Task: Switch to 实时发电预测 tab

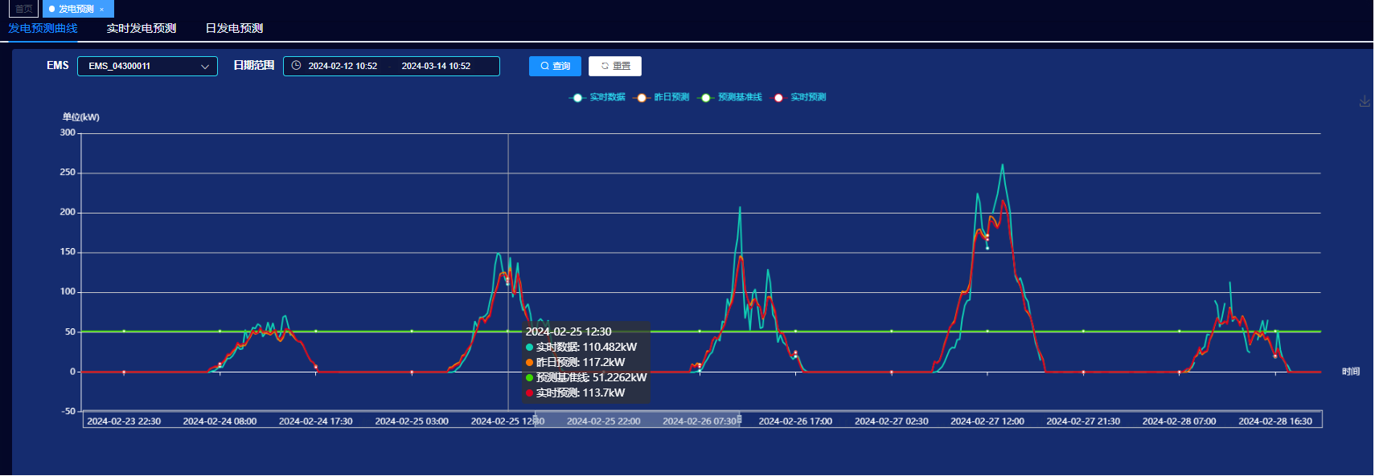Action: 142,28
